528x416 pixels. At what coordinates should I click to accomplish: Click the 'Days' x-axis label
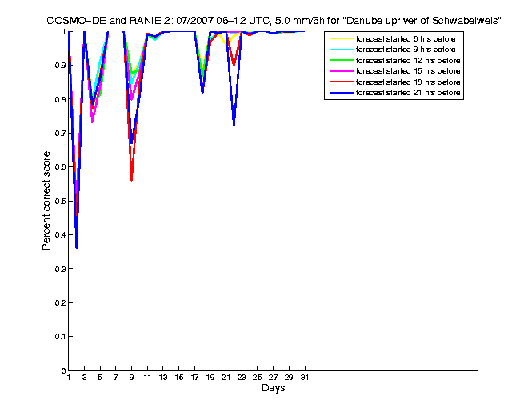pos(273,388)
